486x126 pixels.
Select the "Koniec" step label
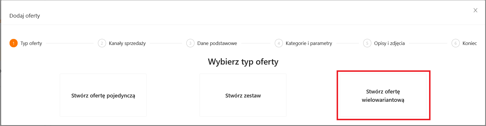[470, 43]
